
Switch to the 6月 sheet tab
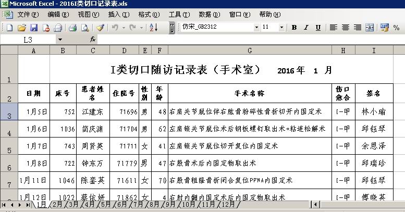(x=122, y=205)
